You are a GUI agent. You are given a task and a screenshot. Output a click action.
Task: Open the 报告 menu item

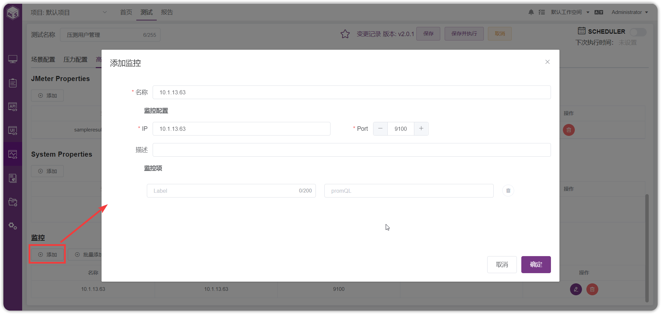(x=167, y=12)
